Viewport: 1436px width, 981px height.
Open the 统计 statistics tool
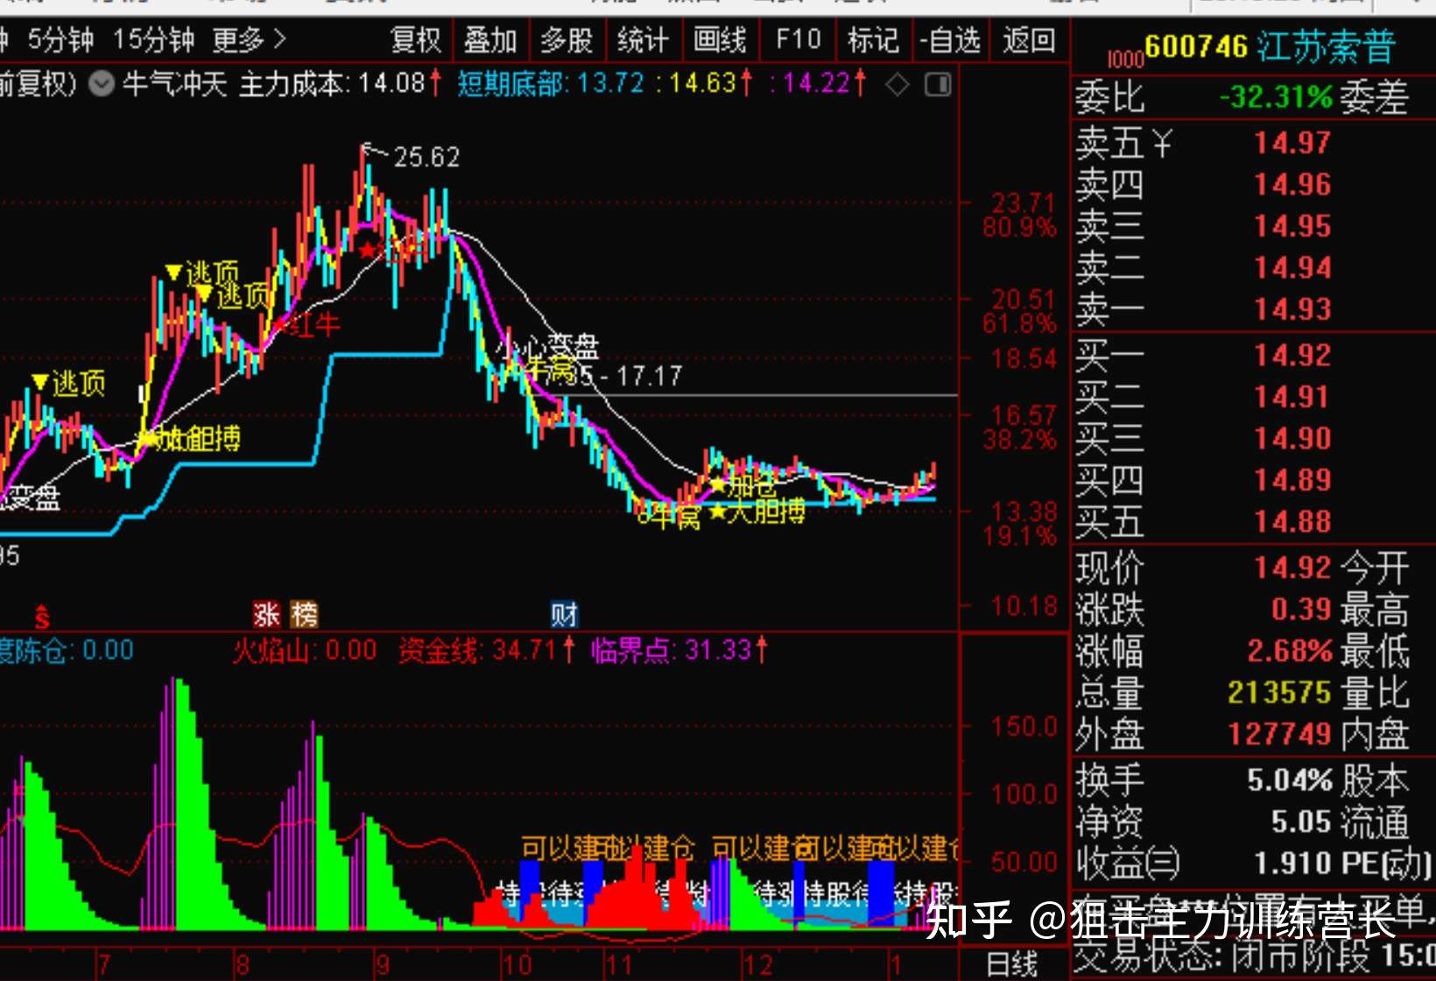(644, 39)
